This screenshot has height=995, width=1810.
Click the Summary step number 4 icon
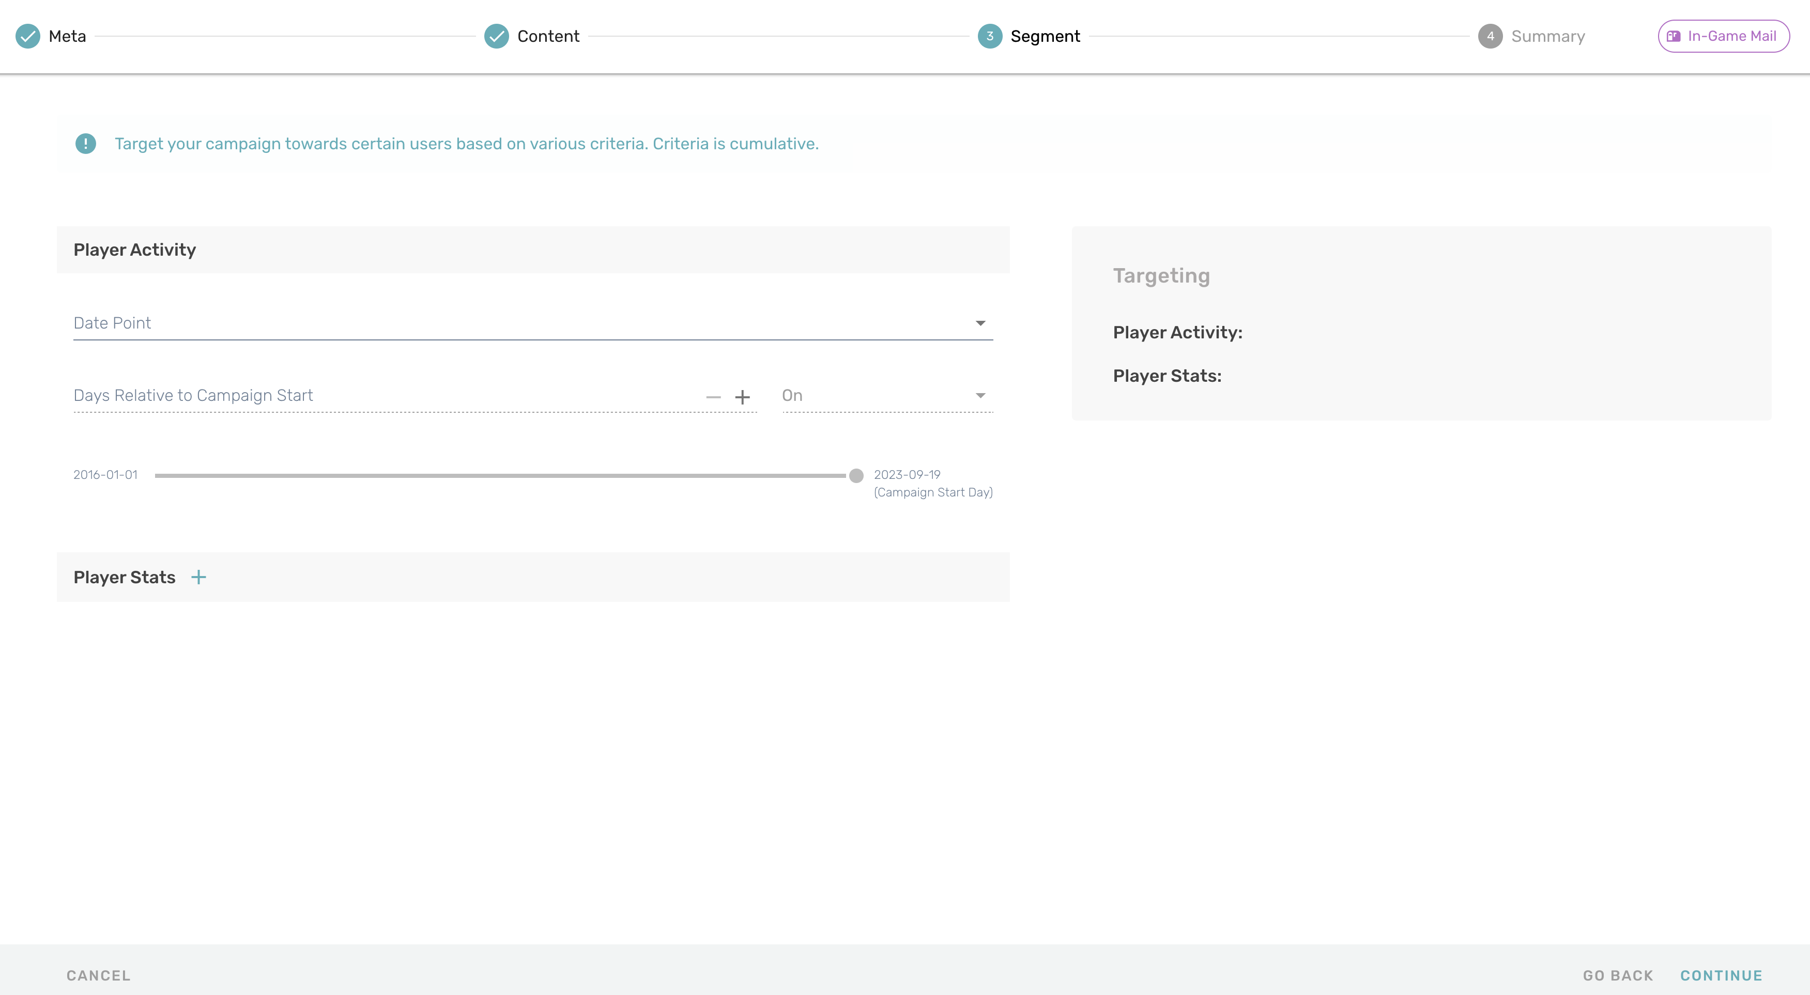click(x=1490, y=37)
